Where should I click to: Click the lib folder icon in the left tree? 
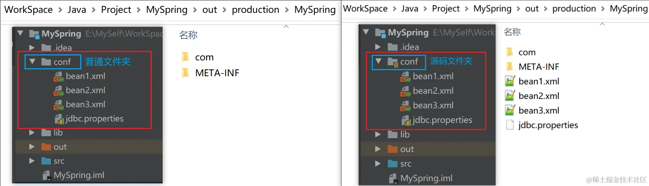[x=46, y=132]
